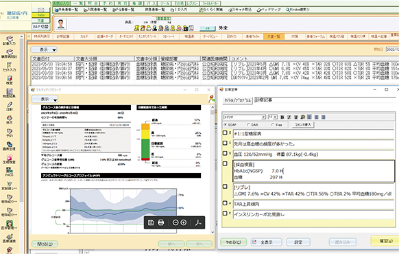Check the box beside TAR上昇傾向
This screenshot has height=254, width=399.
click(225, 203)
